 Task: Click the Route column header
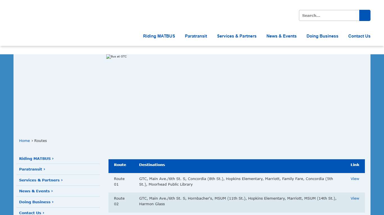(x=120, y=165)
